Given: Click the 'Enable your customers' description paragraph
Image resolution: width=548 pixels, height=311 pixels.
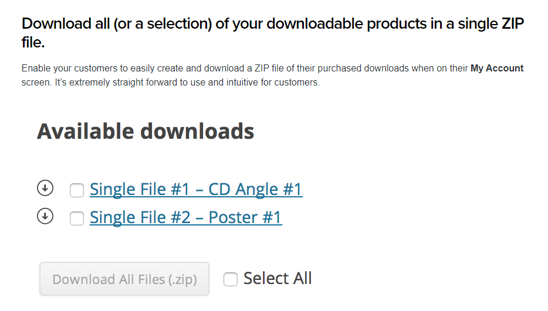Looking at the screenshot, I should pos(273,75).
